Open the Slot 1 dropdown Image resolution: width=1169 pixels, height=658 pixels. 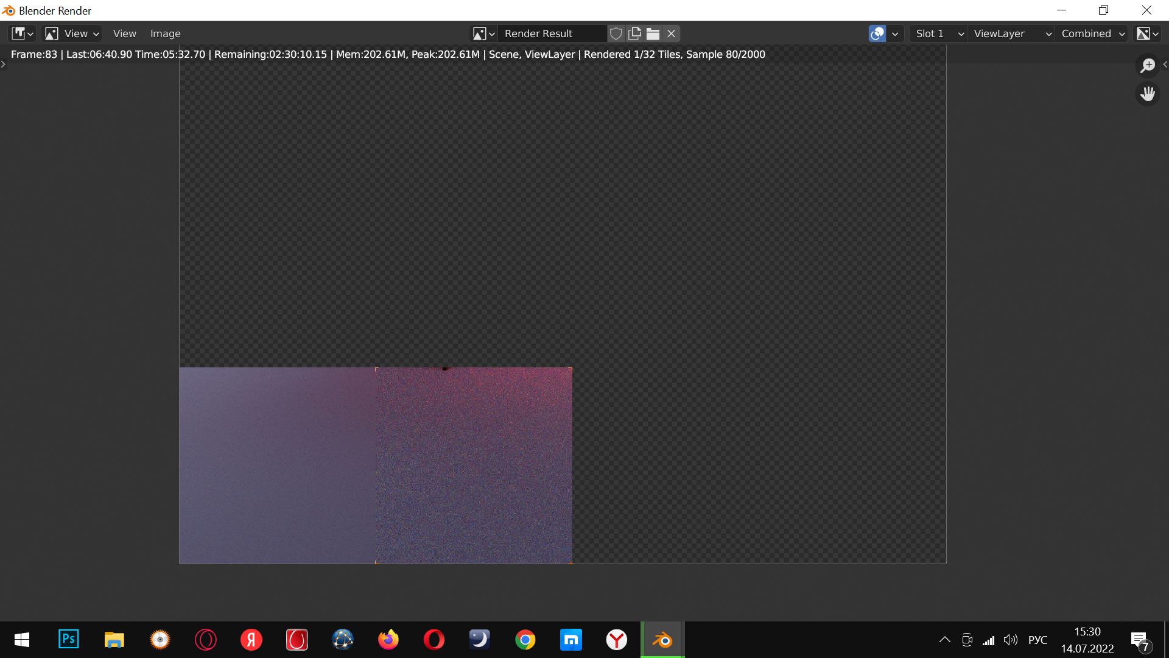pyautogui.click(x=939, y=34)
